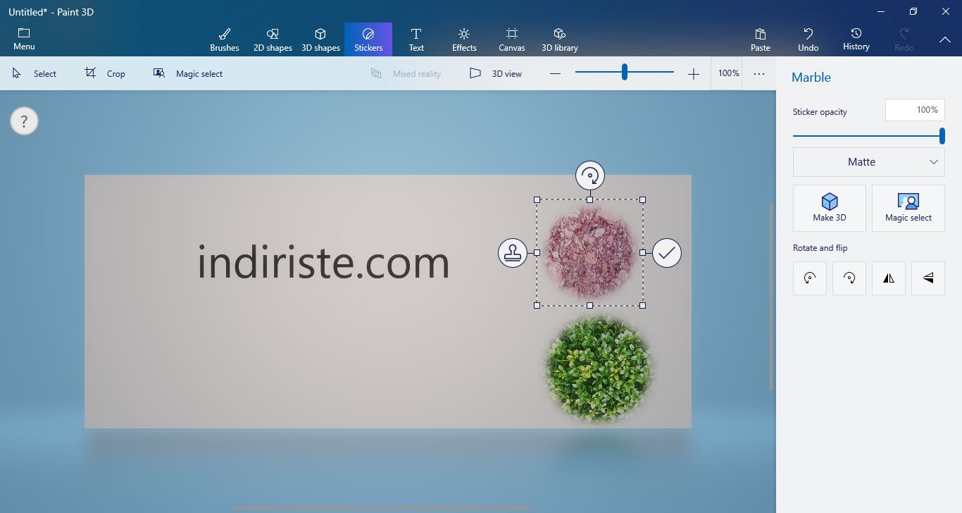962x513 pixels.
Task: Open the Matte material dropdown
Action: click(x=869, y=162)
